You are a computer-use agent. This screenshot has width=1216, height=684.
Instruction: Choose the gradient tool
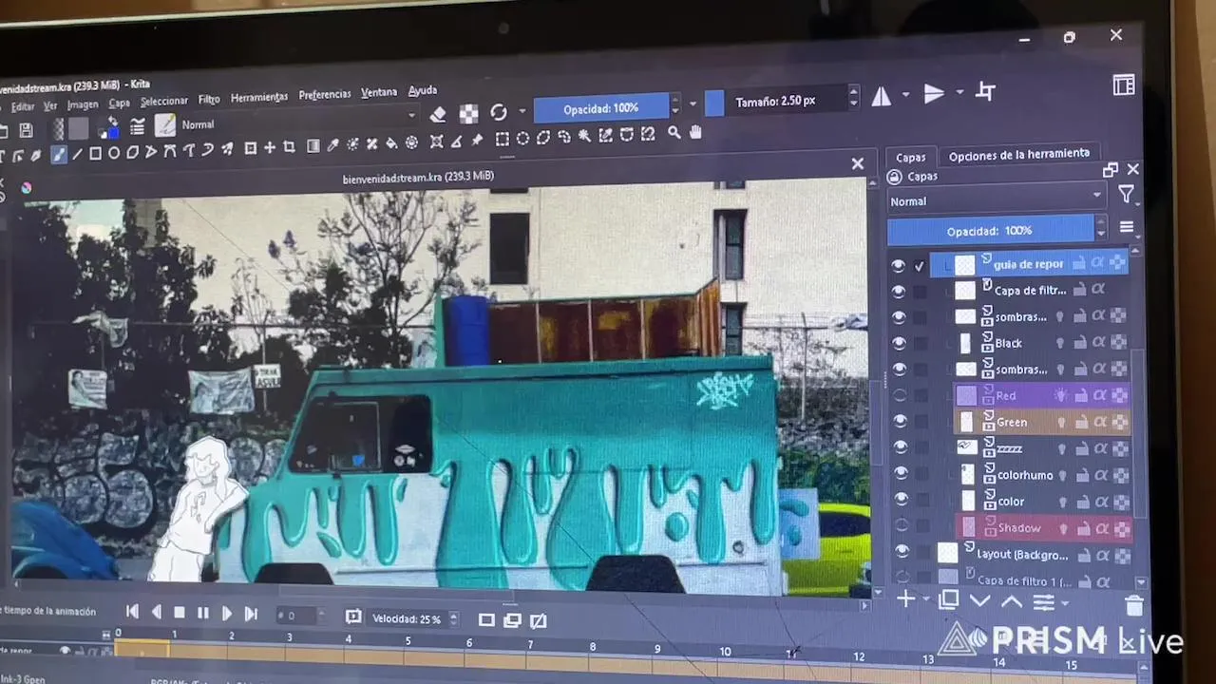[x=313, y=146]
